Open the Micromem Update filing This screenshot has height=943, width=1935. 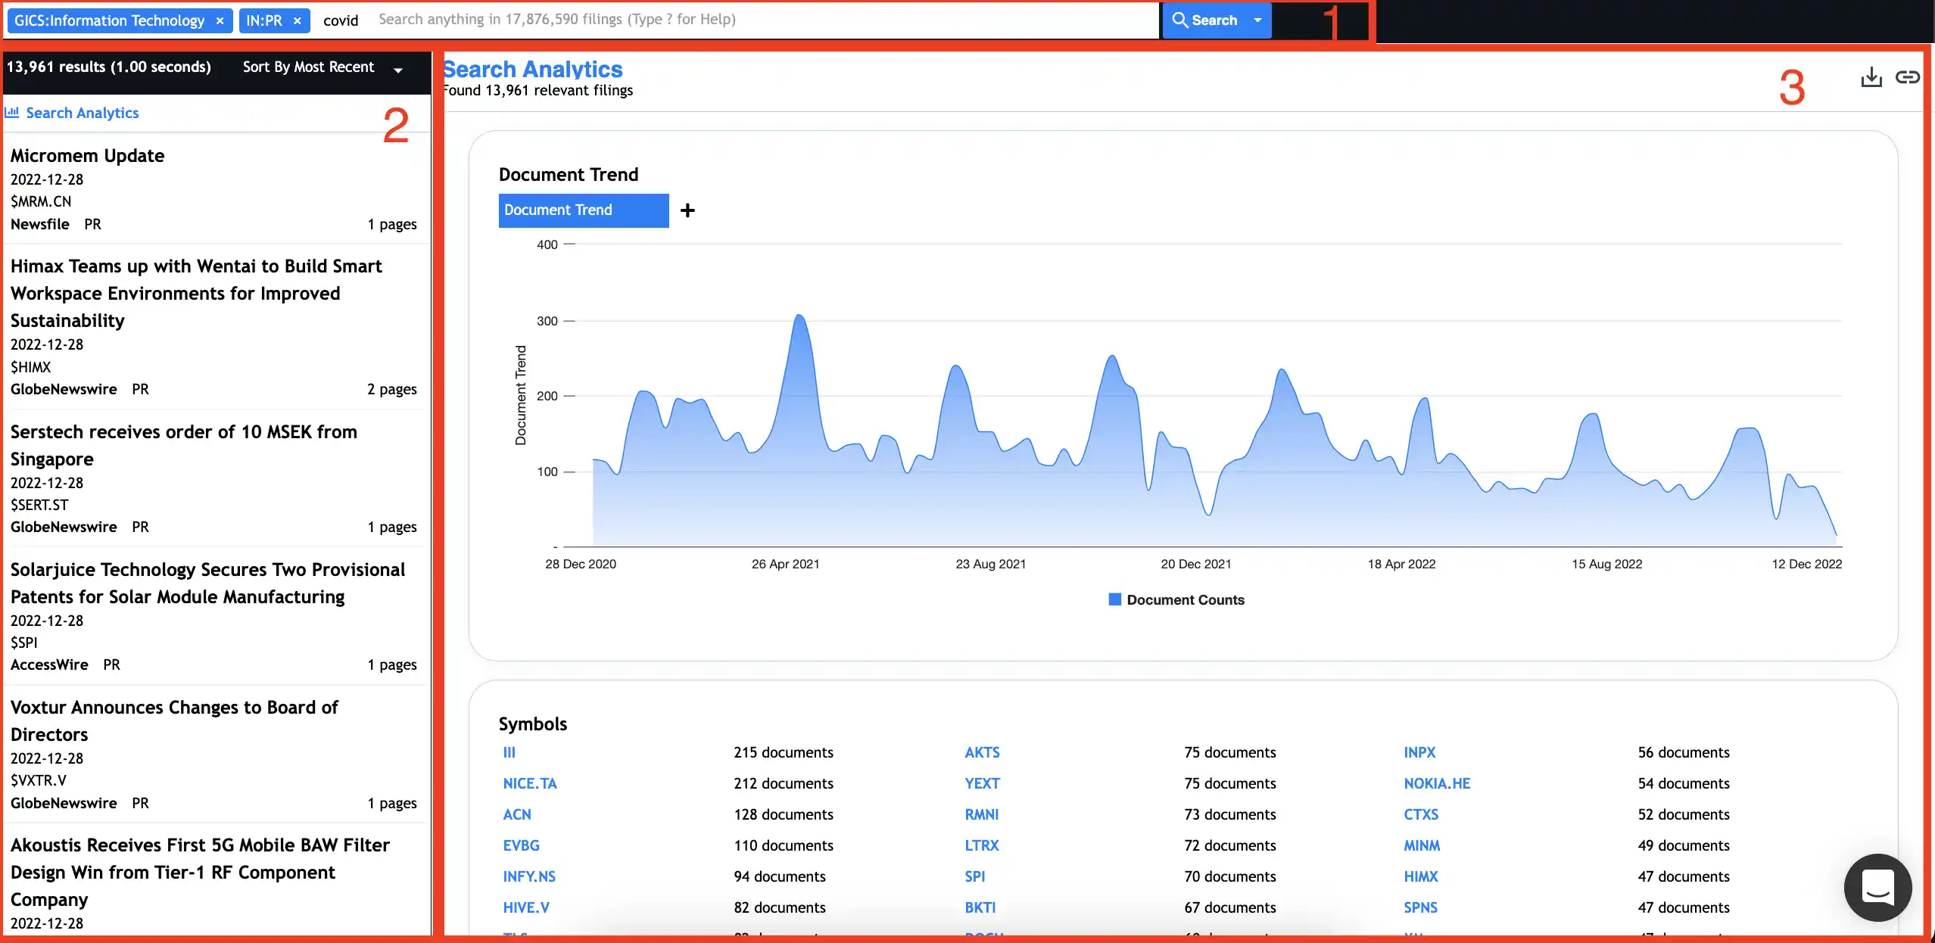coord(88,156)
